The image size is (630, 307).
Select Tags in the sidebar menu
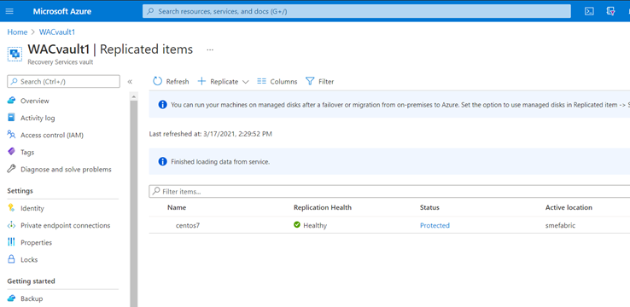27,153
